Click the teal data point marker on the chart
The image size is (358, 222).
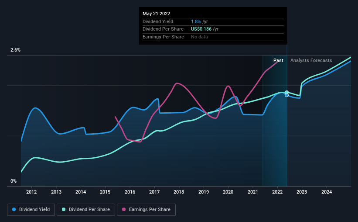tap(287, 92)
